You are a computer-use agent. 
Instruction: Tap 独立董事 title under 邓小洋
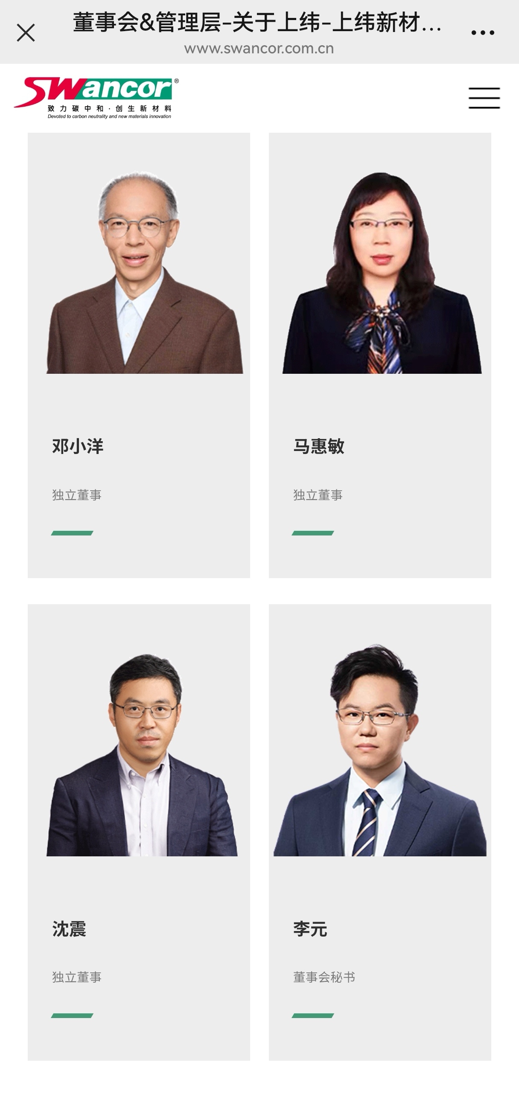click(77, 495)
